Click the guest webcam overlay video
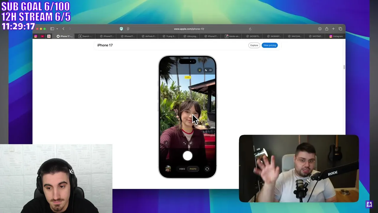This screenshot has width=378, height=213. tap(299, 169)
